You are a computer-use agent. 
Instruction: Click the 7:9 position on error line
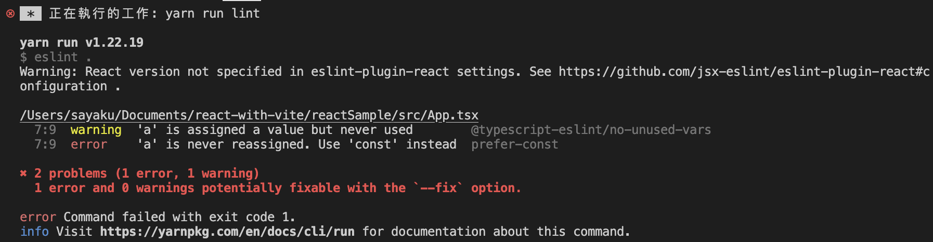coord(45,144)
